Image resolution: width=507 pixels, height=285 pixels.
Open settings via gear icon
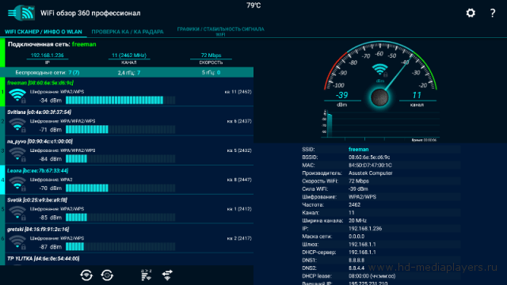coord(471,13)
